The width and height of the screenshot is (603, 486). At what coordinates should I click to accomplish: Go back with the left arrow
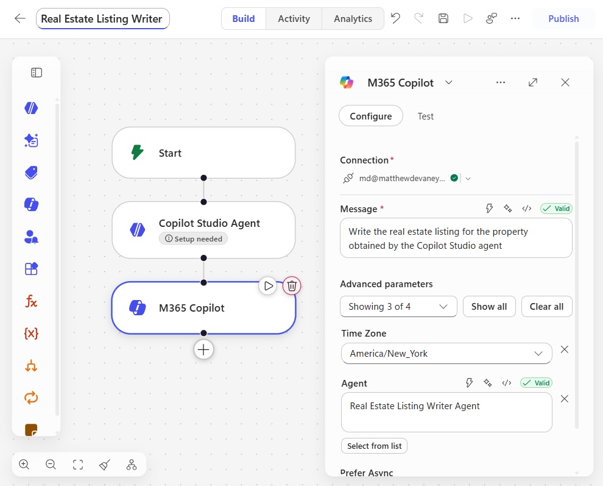click(19, 18)
